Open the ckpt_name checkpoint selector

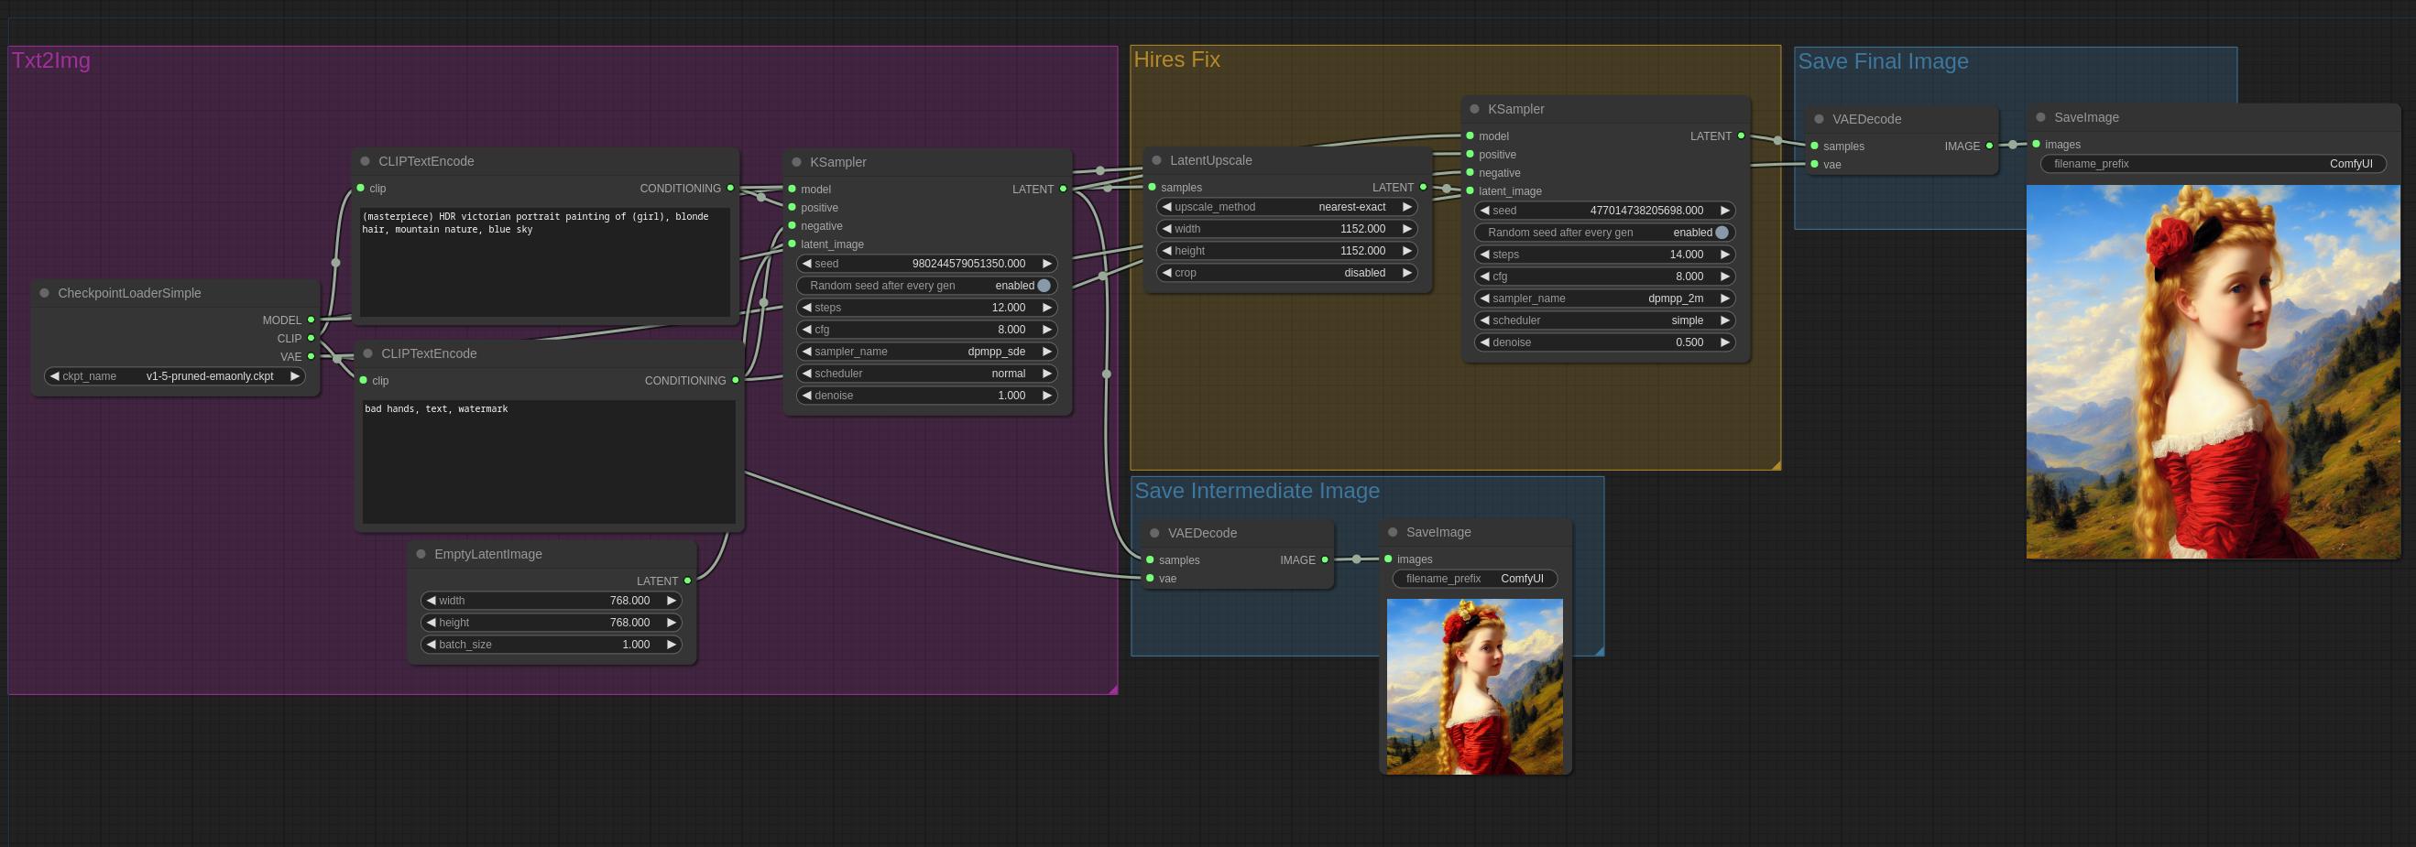tap(174, 375)
